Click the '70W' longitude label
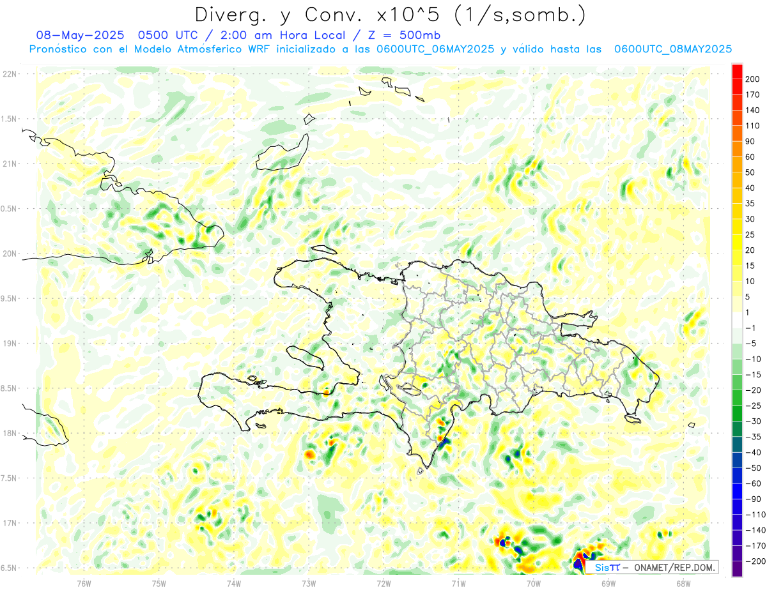This screenshot has width=767, height=592. [x=534, y=582]
